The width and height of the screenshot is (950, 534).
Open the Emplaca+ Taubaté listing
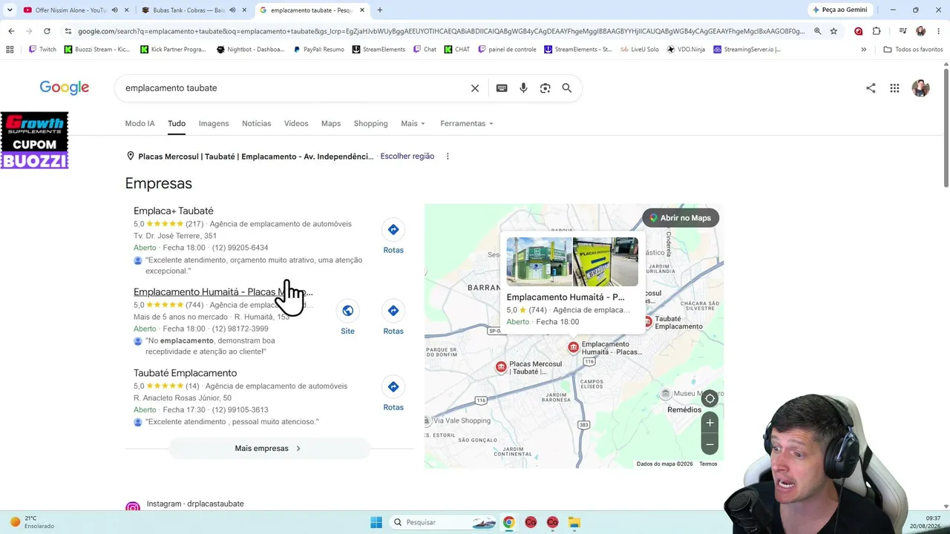[174, 211]
